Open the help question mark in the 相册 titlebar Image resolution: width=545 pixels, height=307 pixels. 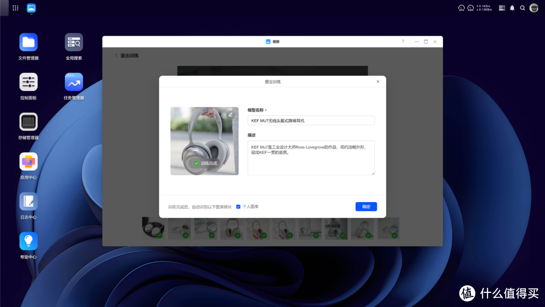click(402, 41)
